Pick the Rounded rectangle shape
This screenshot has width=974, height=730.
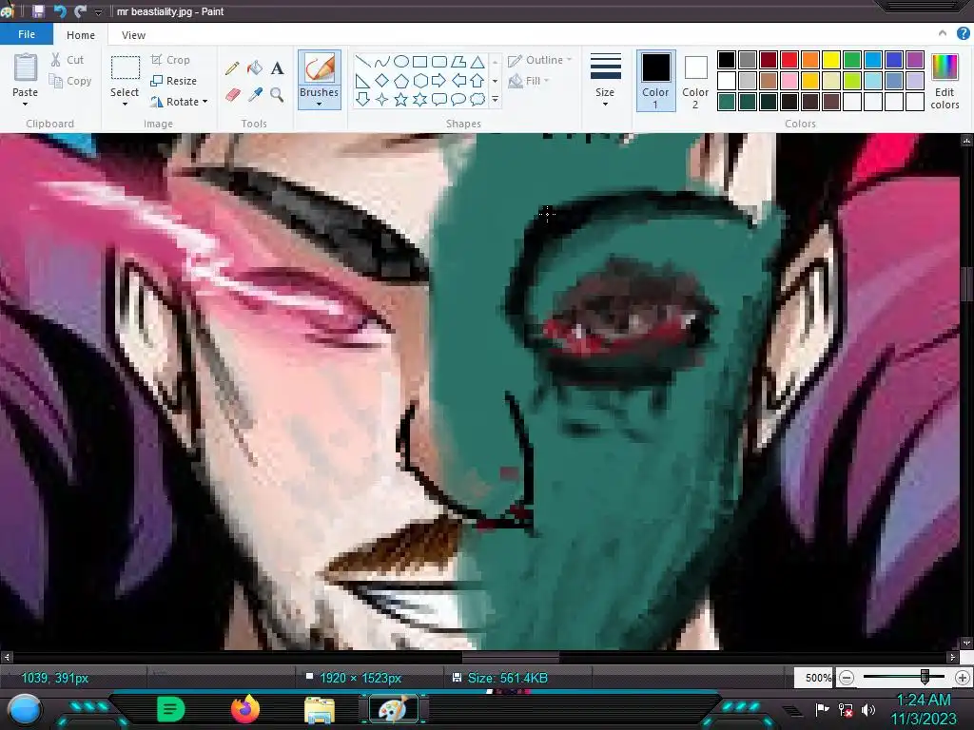click(439, 62)
